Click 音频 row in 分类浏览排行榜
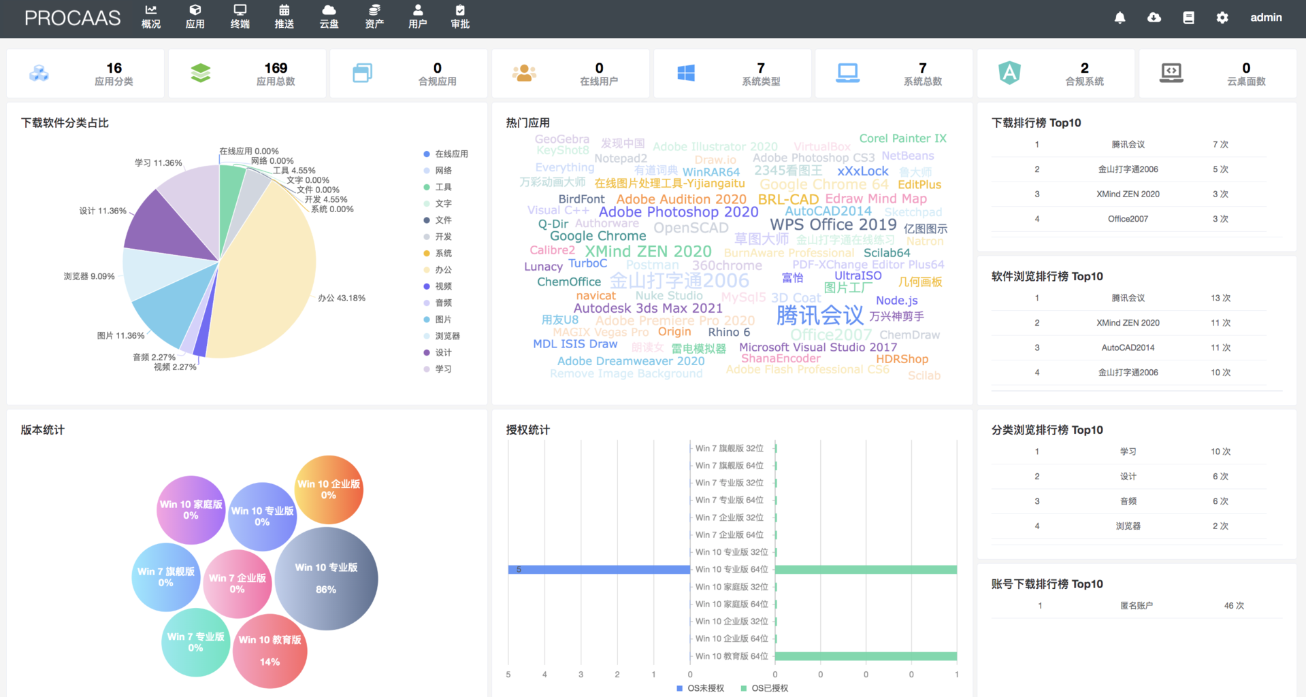Image resolution: width=1306 pixels, height=697 pixels. (x=1130, y=501)
